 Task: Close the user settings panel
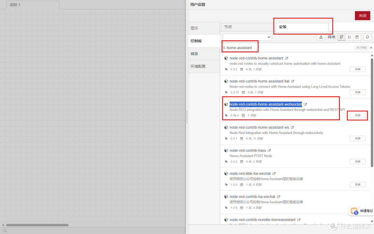pos(362,16)
